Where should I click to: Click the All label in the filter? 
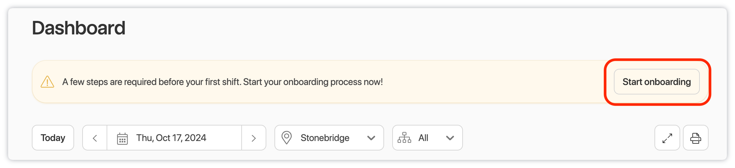[x=423, y=138]
